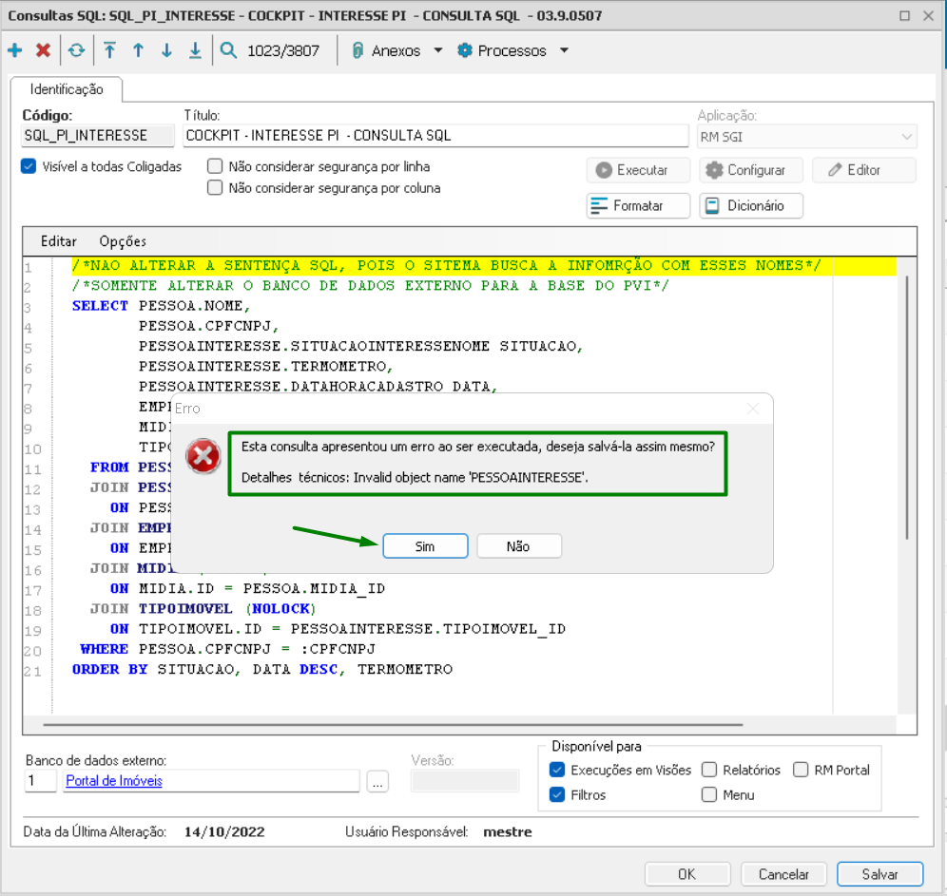Click the red X delete record icon
Viewport: 947px width, 896px height.
(43, 50)
